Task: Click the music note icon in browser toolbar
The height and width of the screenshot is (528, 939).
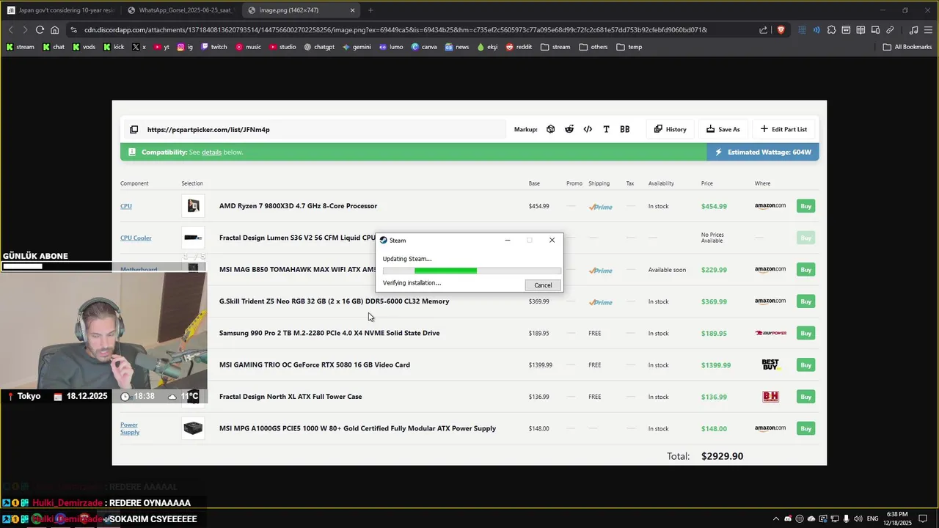Action: pyautogui.click(x=913, y=30)
